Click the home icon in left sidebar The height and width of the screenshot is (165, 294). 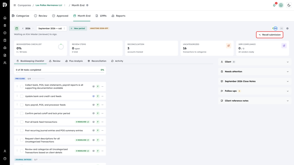pos(5,18)
